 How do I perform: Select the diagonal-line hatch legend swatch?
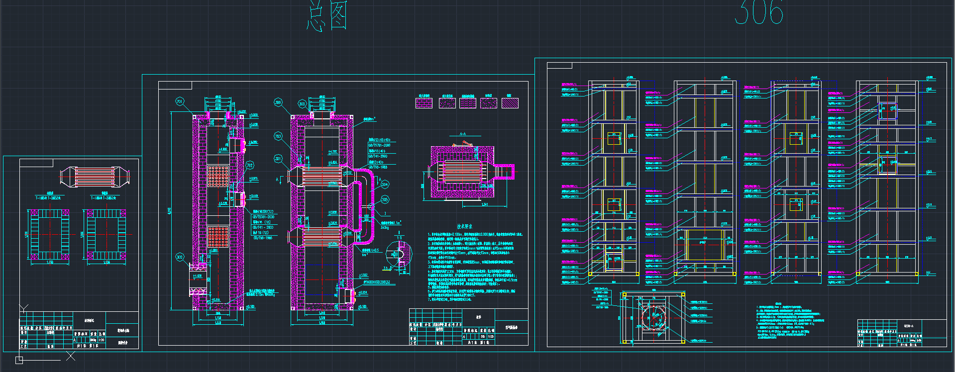pos(510,103)
